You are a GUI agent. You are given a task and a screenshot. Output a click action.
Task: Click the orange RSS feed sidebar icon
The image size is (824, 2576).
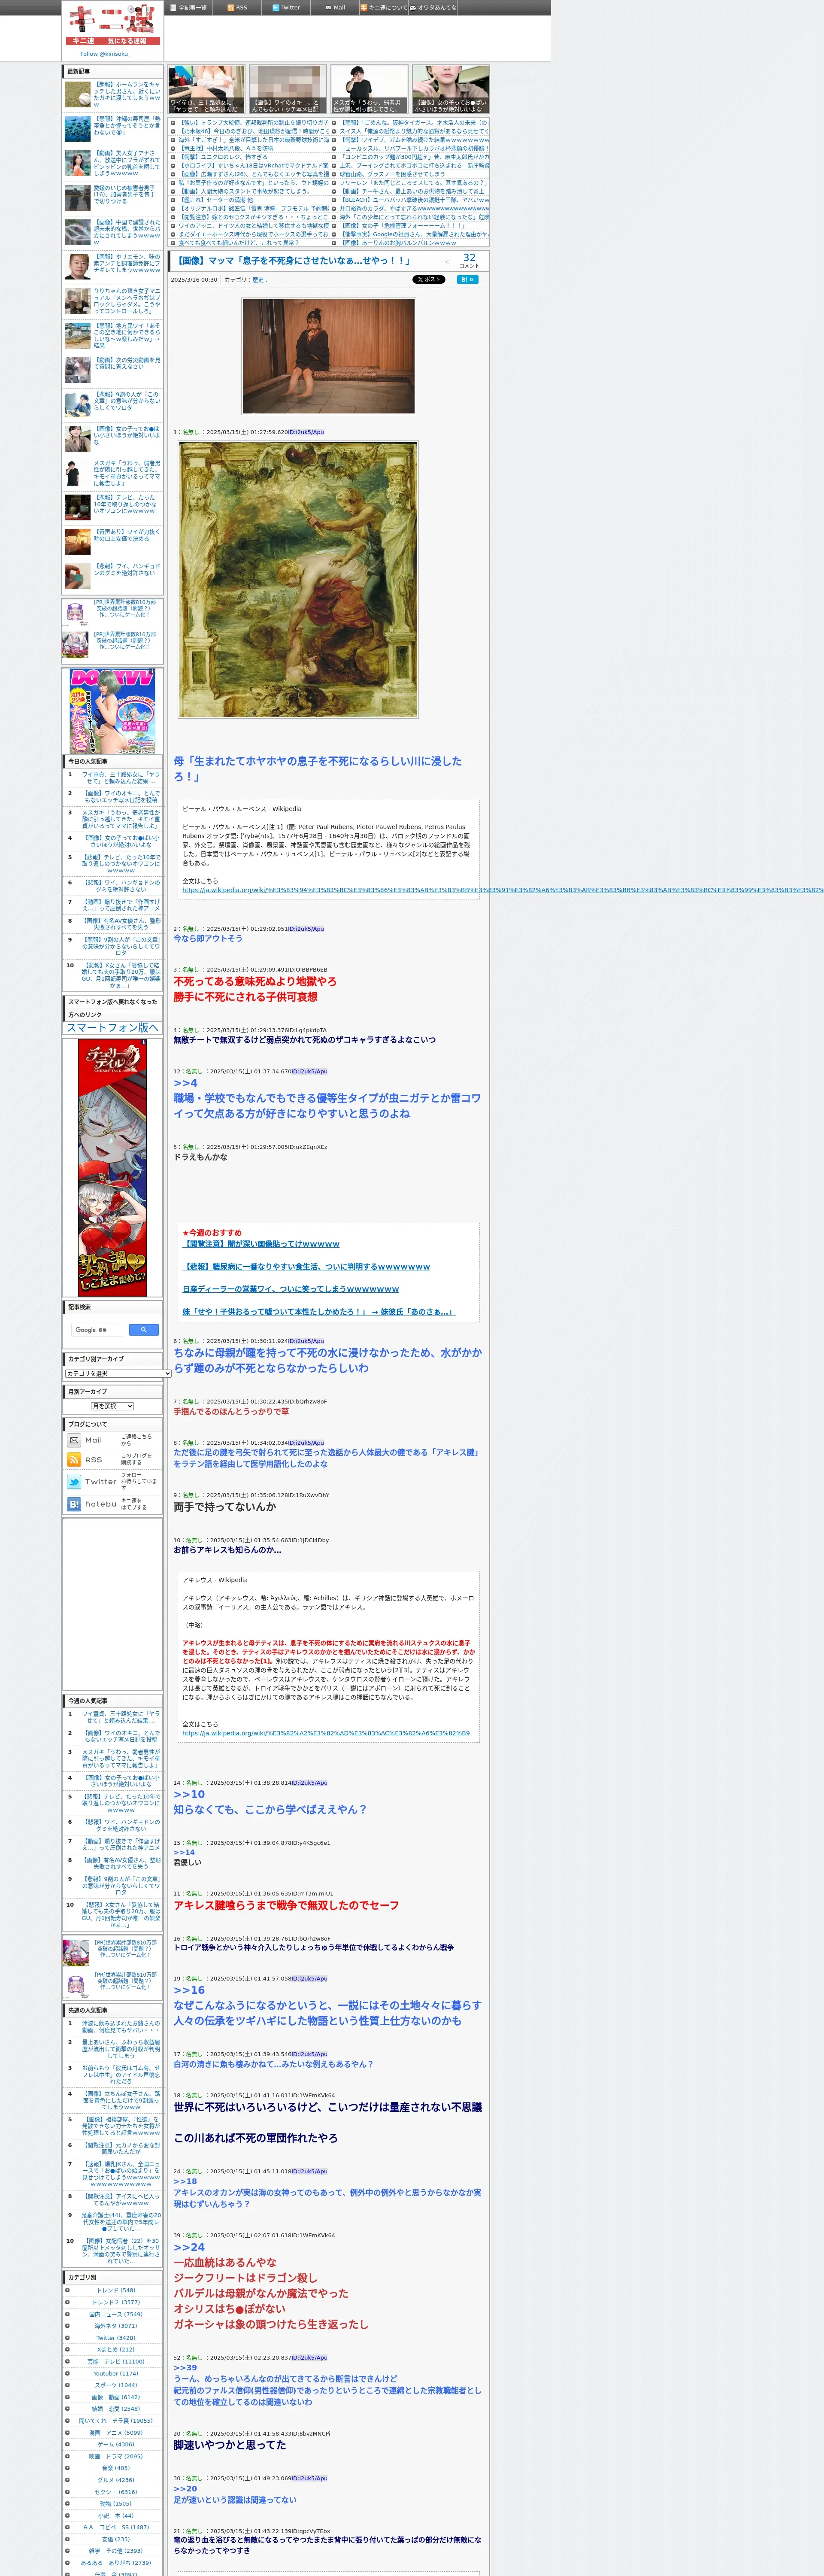[x=74, y=1460]
